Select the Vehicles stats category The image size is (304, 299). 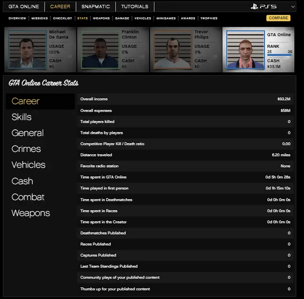point(28,165)
